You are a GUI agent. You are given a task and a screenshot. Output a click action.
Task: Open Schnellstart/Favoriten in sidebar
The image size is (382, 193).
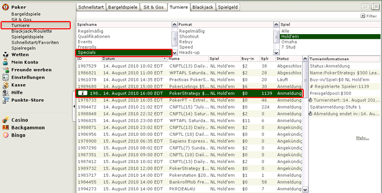[x=35, y=42]
